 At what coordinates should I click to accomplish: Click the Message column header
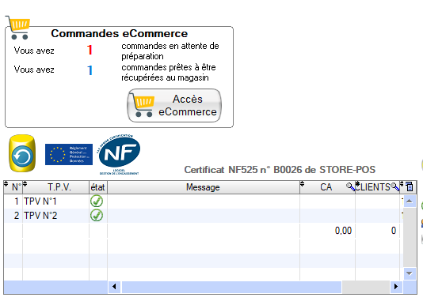tap(204, 187)
